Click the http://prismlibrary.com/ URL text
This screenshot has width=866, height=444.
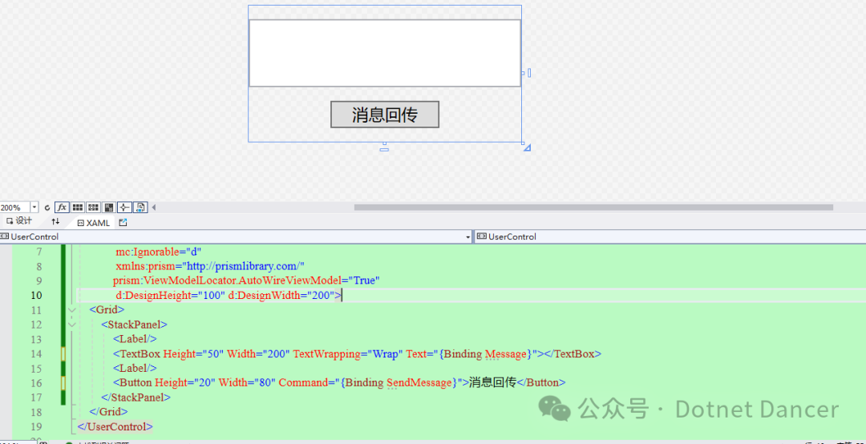(x=244, y=266)
